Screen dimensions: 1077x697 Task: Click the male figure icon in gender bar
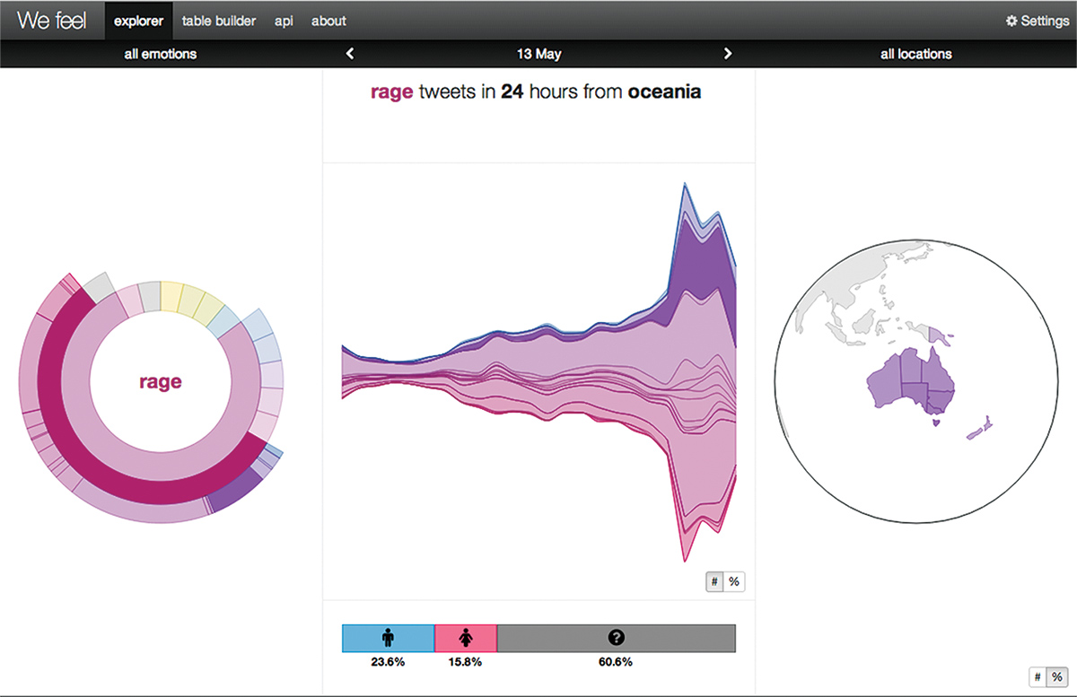pyautogui.click(x=388, y=638)
